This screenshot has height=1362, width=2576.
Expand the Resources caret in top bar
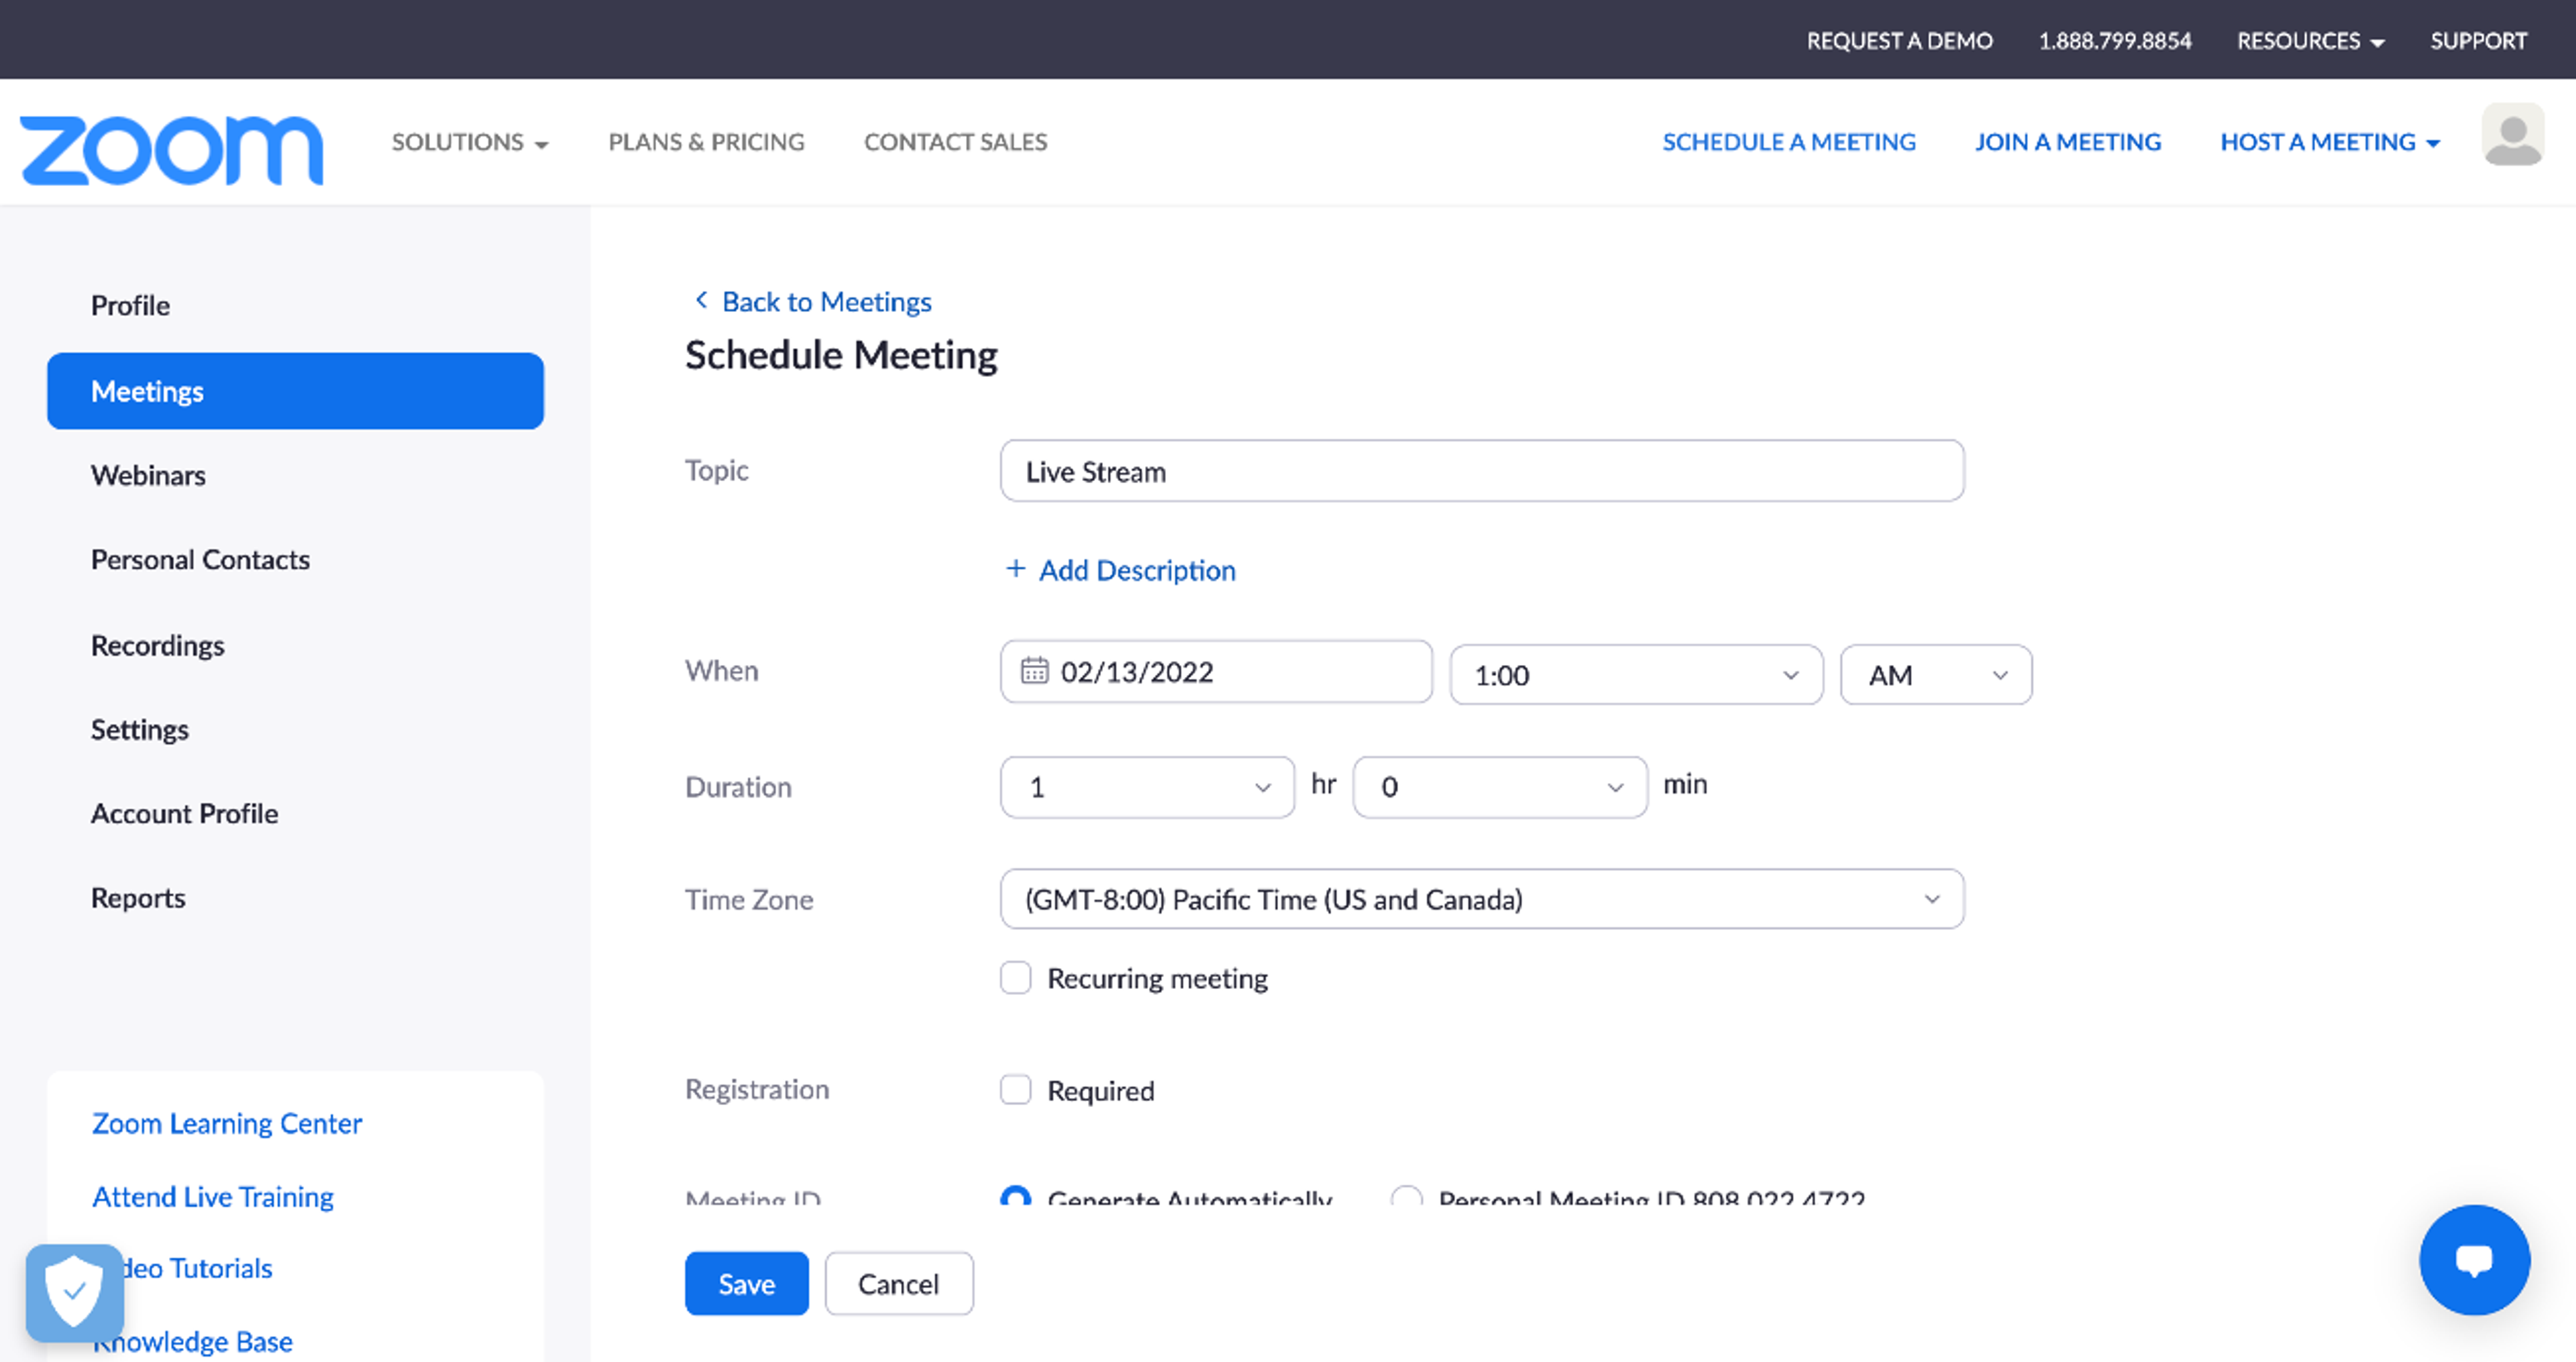2377,42
